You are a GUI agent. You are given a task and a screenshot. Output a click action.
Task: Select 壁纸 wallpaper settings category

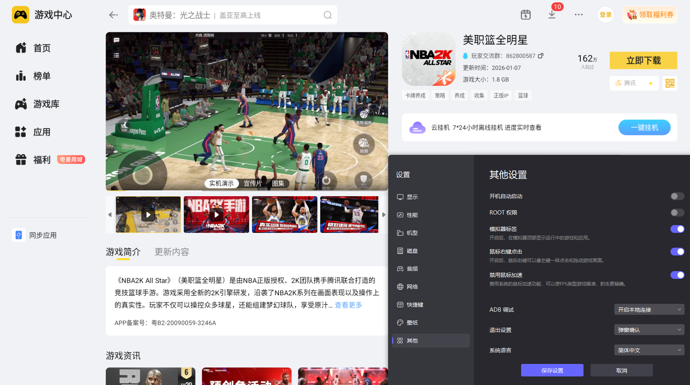pyautogui.click(x=431, y=323)
